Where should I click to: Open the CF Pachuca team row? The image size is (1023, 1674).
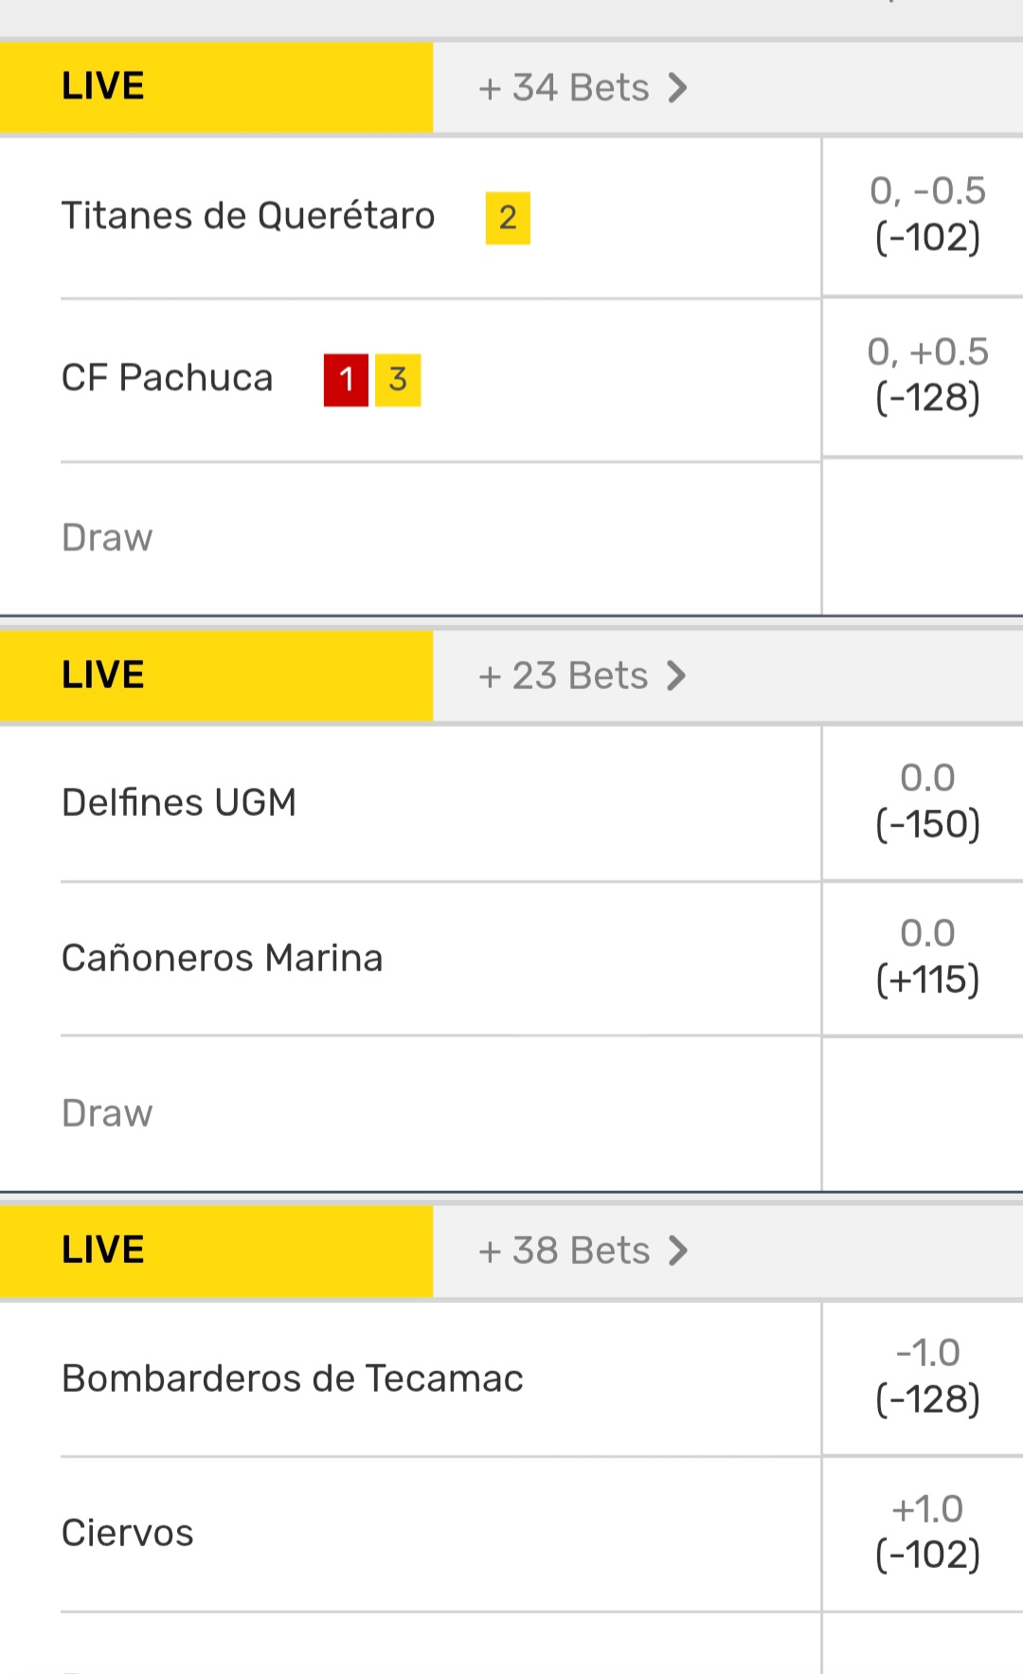(x=168, y=378)
